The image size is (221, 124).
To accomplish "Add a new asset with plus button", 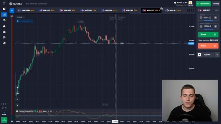I will [12, 11].
